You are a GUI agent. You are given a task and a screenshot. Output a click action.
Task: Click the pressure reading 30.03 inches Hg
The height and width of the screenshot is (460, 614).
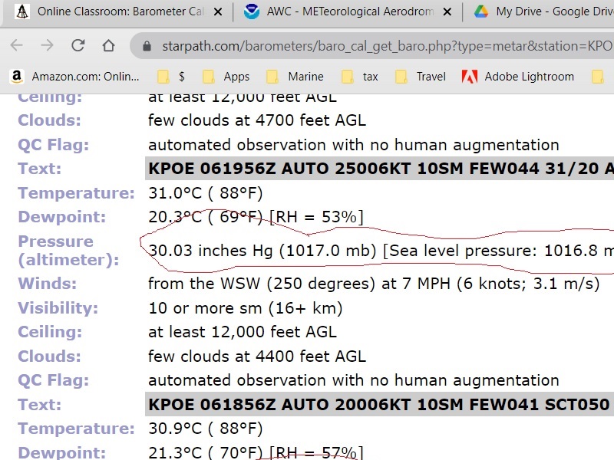(210, 251)
